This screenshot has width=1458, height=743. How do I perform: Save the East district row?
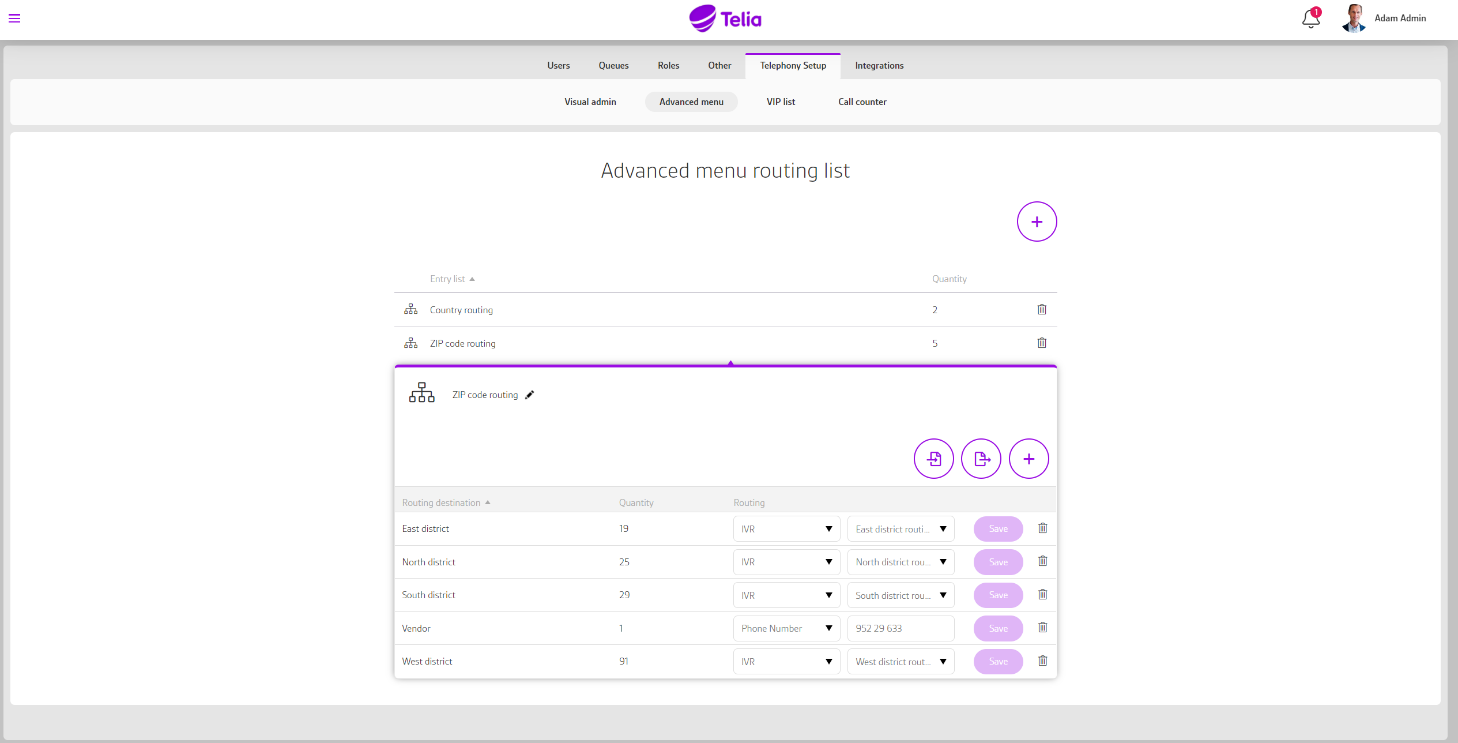[x=998, y=528]
